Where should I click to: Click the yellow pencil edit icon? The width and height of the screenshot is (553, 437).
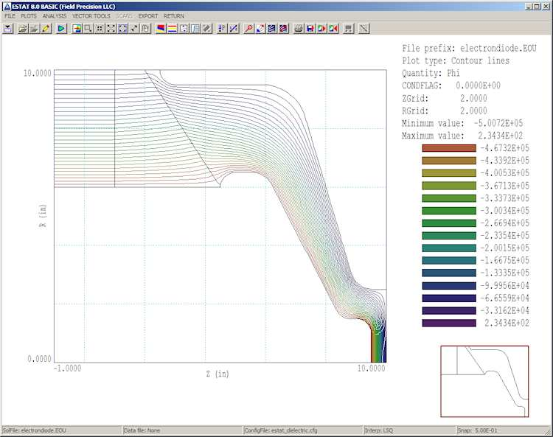(x=46, y=29)
